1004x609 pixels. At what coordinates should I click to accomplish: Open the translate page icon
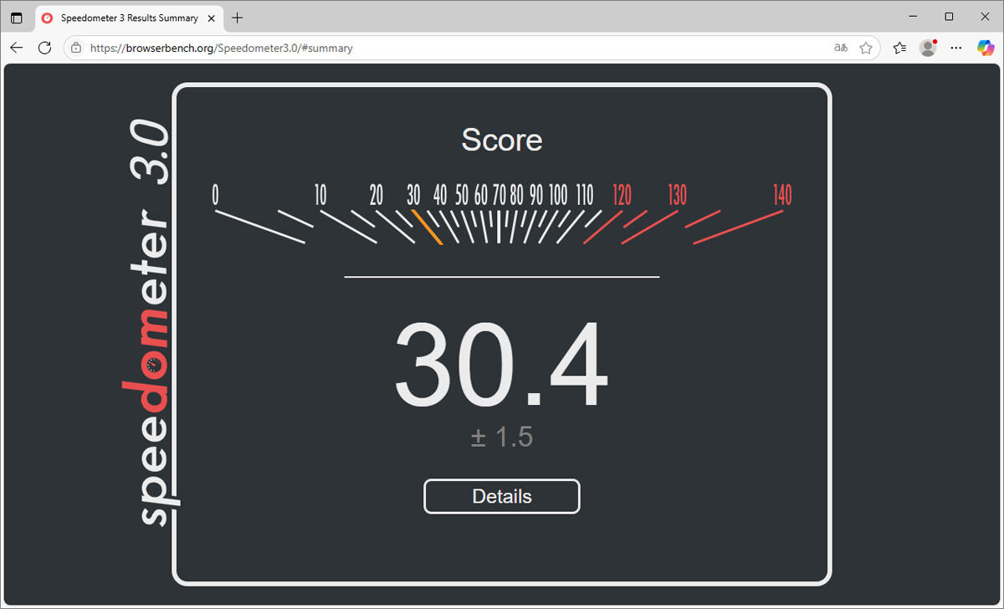coord(841,48)
